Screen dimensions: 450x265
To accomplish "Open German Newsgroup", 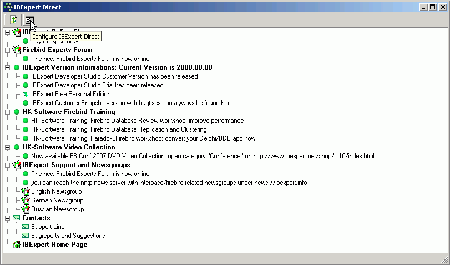I will pyautogui.click(x=57, y=200).
